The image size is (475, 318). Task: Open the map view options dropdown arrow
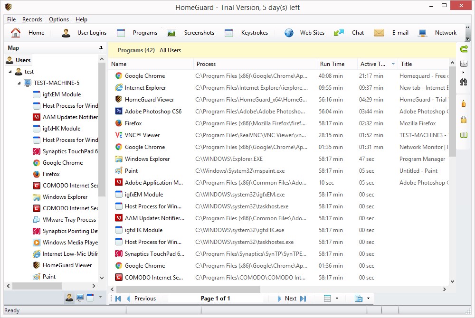tap(101, 297)
